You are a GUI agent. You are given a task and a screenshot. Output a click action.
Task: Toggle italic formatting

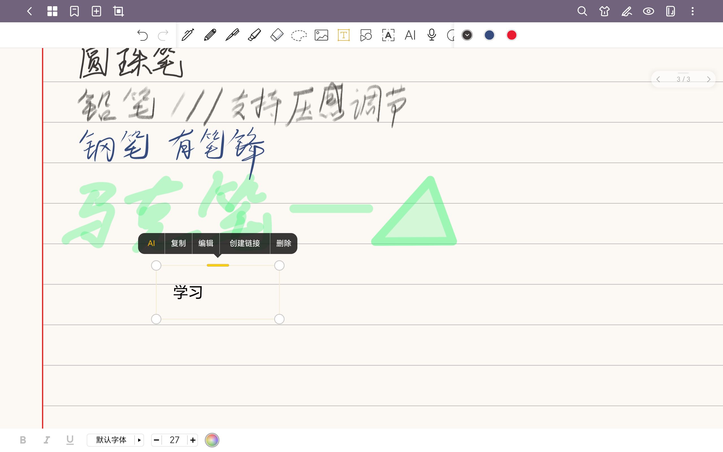[47, 440]
